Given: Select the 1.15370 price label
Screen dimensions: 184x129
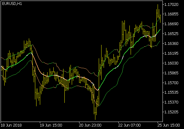Looking at the screenshot, I should [x=171, y=102].
